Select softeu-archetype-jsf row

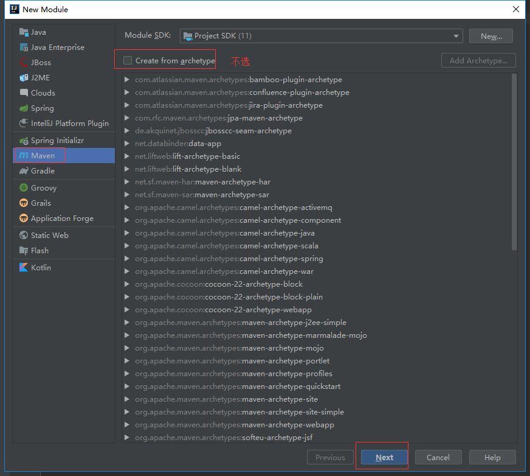click(x=317, y=438)
